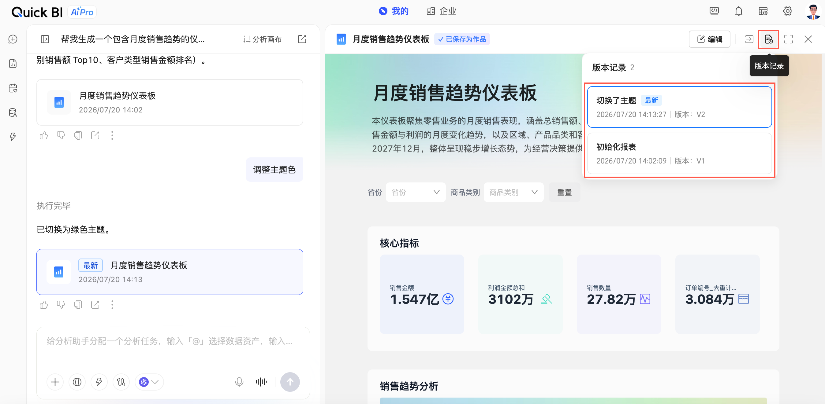This screenshot has width=825, height=404.
Task: Copy the latest 14:13 dashboard response
Action: (78, 305)
